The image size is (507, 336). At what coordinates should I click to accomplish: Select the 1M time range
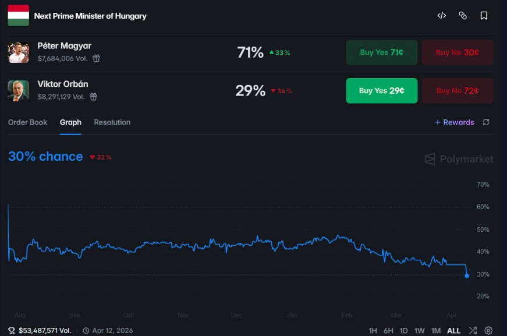click(435, 331)
